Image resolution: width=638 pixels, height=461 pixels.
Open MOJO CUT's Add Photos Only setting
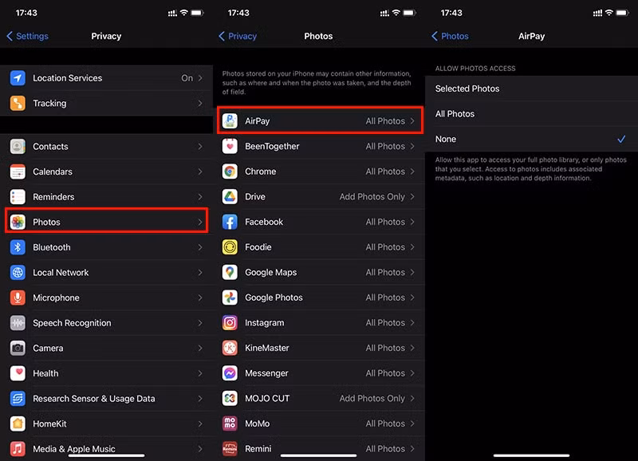(x=376, y=399)
